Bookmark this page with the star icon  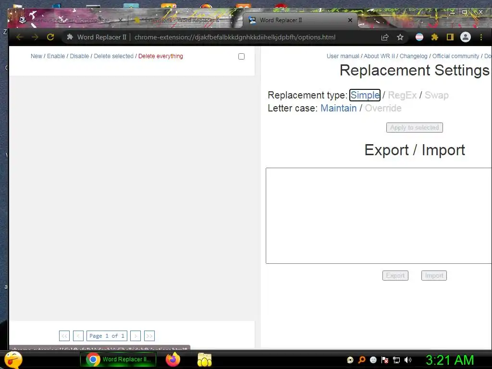point(400,37)
